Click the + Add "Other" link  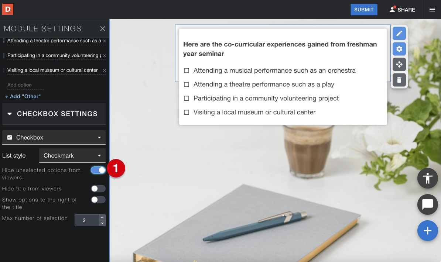click(x=23, y=96)
